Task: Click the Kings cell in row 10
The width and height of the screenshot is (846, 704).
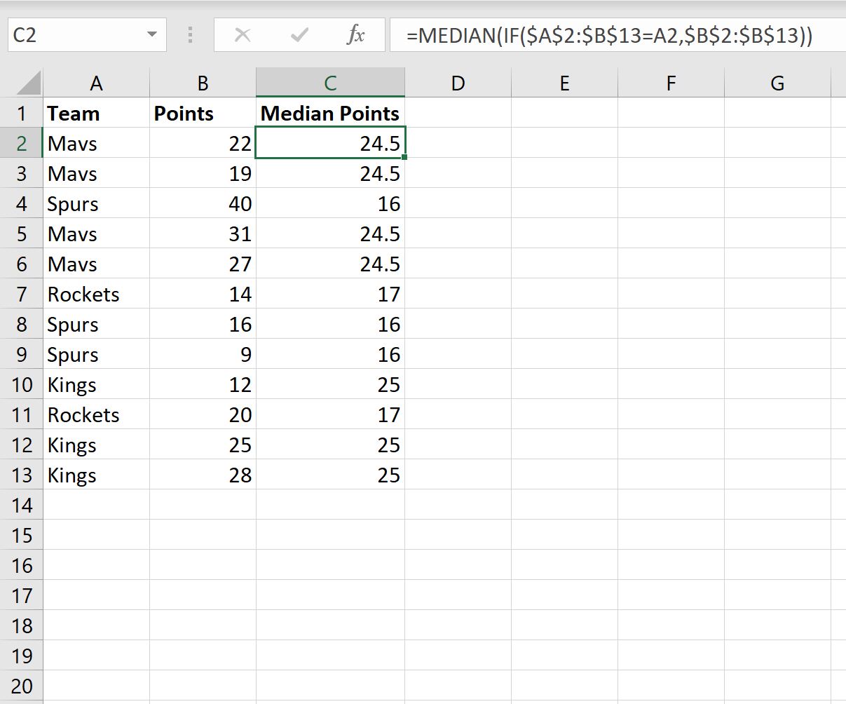Action: (x=96, y=384)
